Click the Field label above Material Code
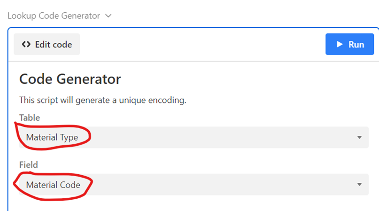Screen dimensions: 379x211 click(28, 165)
